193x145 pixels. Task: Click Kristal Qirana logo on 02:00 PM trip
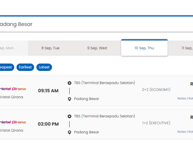coord(13,122)
